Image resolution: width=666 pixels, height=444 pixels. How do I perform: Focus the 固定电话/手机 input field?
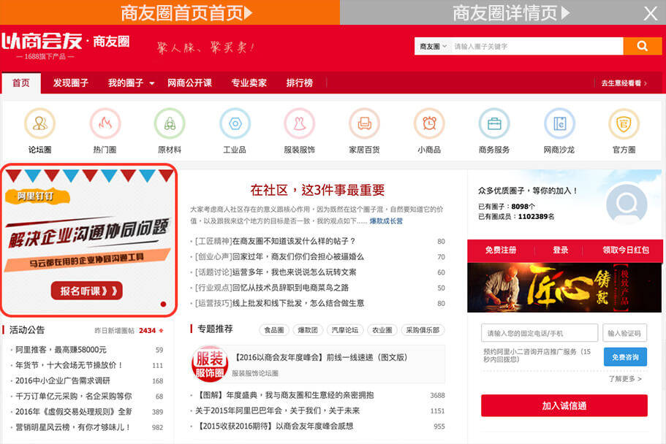tap(540, 333)
